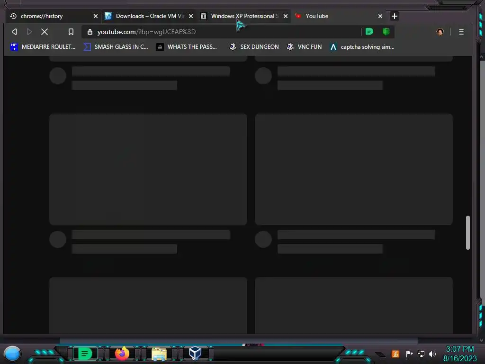
Task: Open the network tray icon
Action: (421, 354)
